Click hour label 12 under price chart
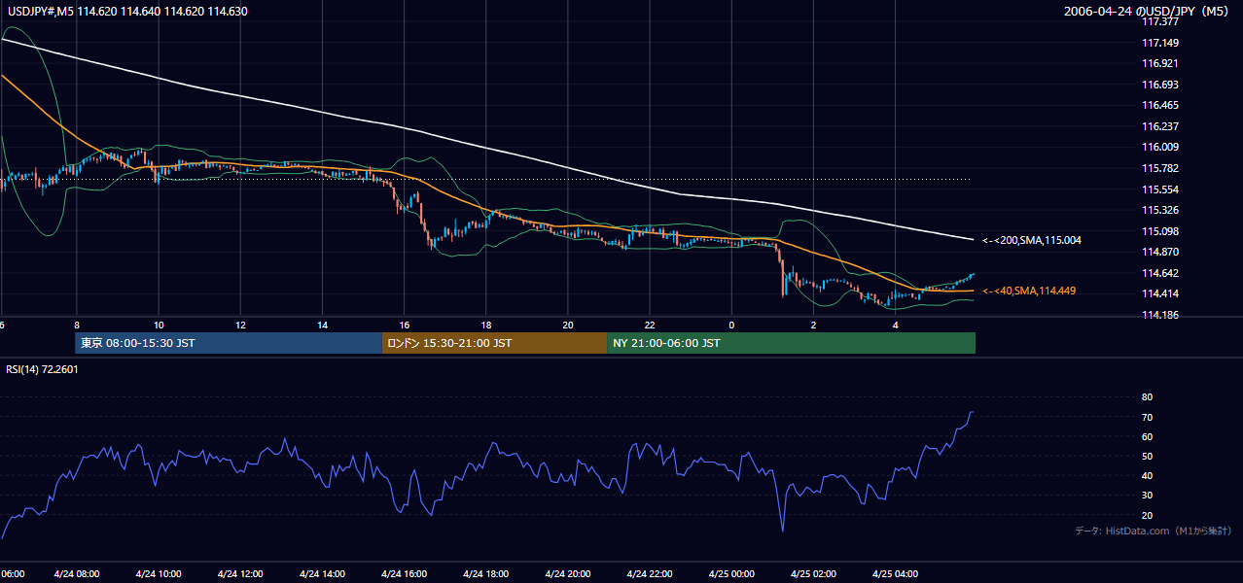 240,325
